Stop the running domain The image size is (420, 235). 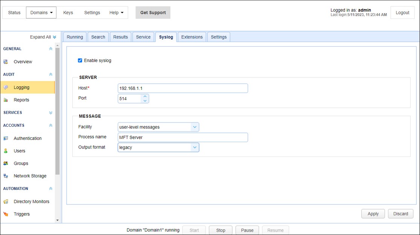(221, 230)
